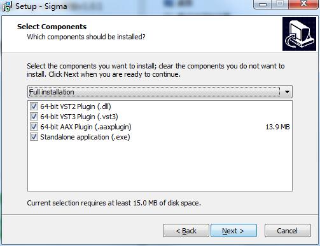Cancel the Sigma setup

click(288, 231)
